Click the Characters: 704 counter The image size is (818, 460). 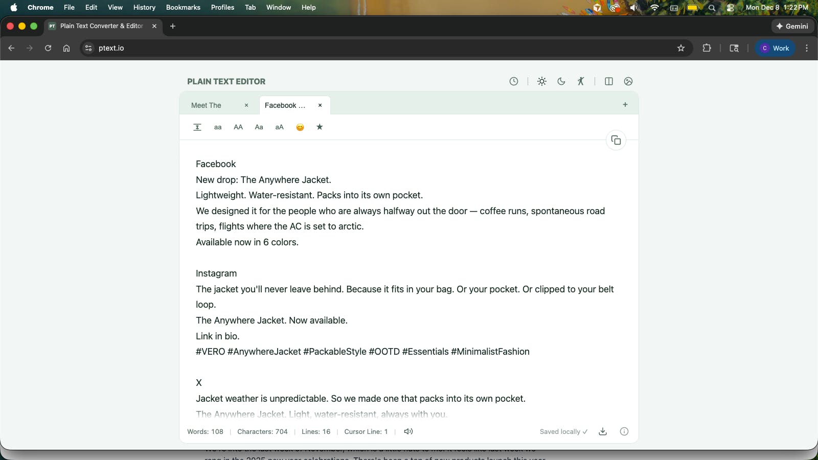(x=262, y=432)
